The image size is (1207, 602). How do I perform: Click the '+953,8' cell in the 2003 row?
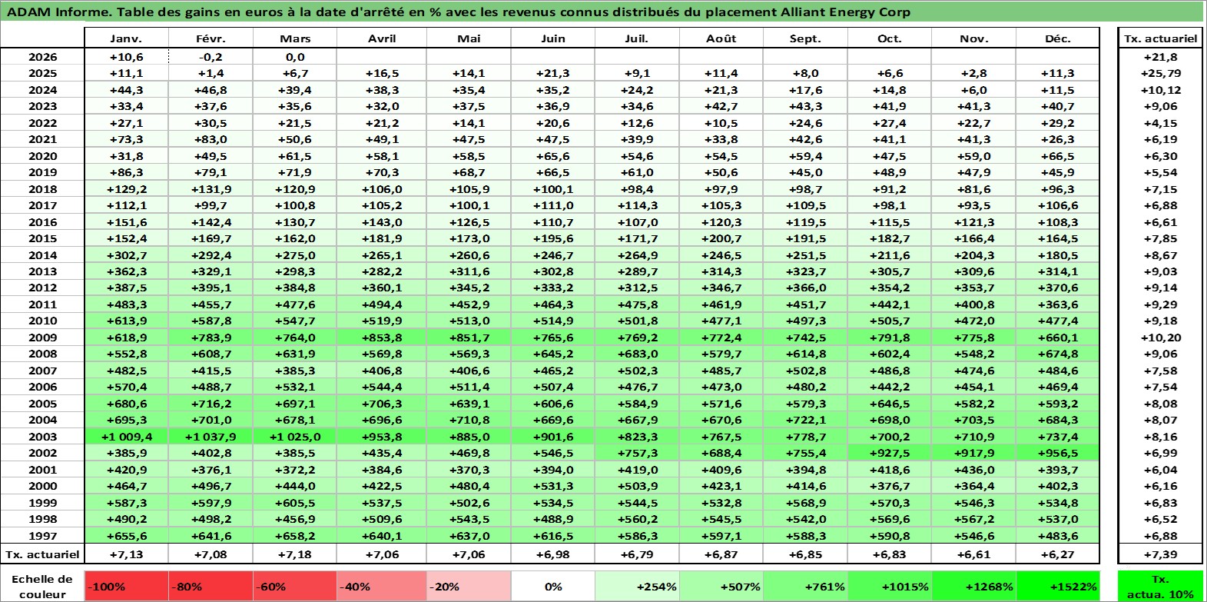(382, 436)
